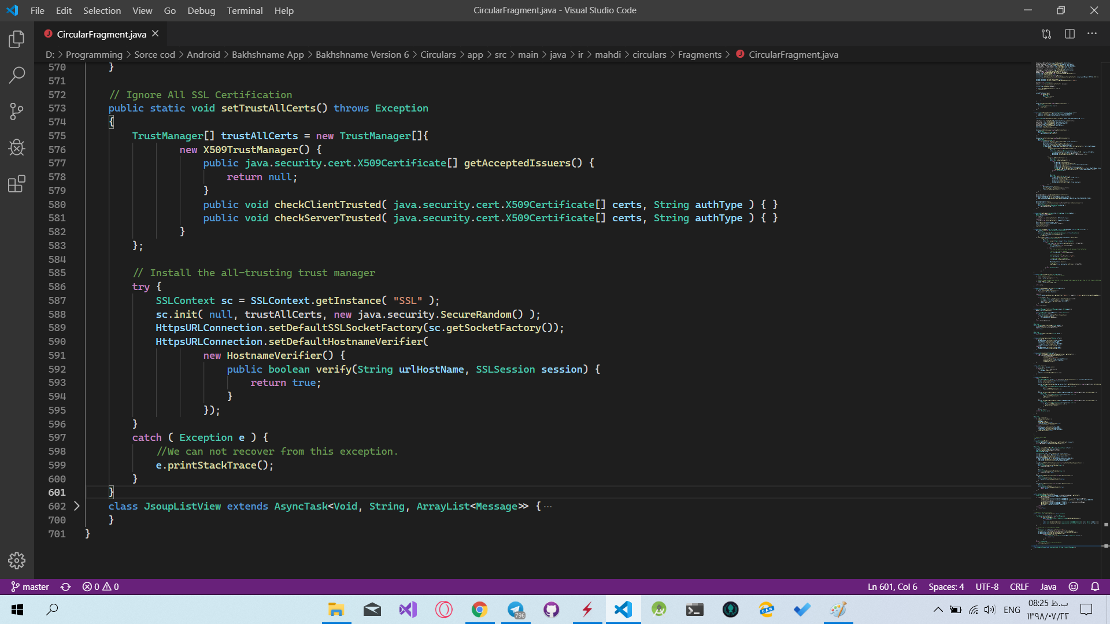The width and height of the screenshot is (1110, 624).
Task: Open Opera browser from taskbar
Action: click(443, 610)
